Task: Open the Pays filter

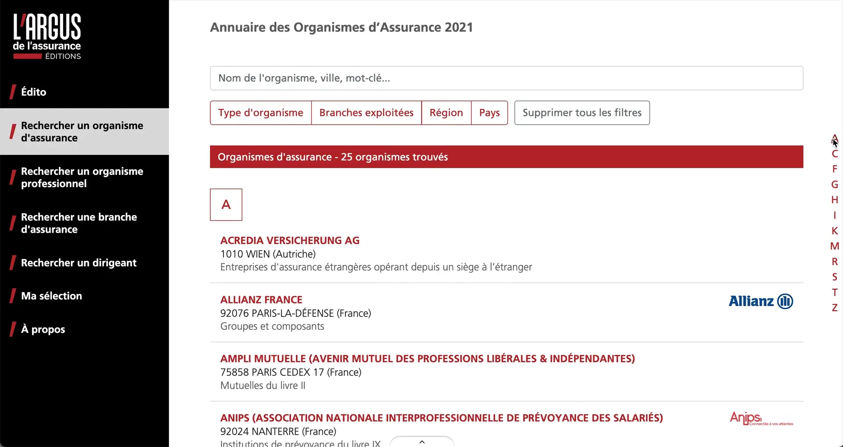Action: (490, 113)
